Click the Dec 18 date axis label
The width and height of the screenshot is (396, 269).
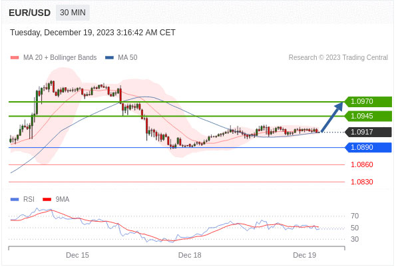[x=190, y=255]
